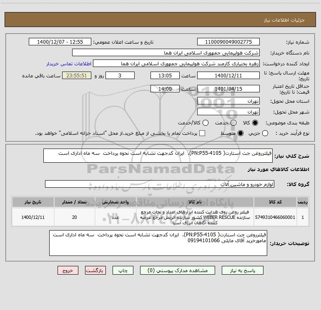Click the تعداد / مقدار column header

75,202
